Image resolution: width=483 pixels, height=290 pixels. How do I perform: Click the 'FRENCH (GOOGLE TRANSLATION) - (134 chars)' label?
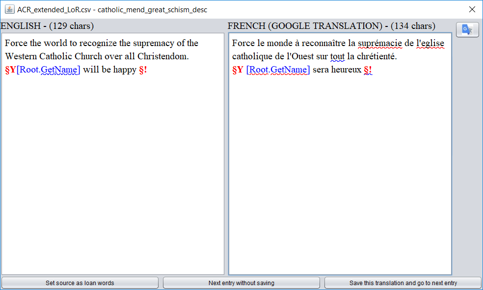point(331,26)
